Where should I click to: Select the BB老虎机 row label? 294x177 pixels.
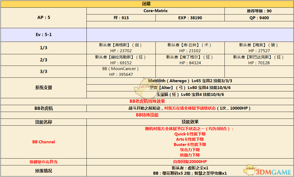click(44, 108)
